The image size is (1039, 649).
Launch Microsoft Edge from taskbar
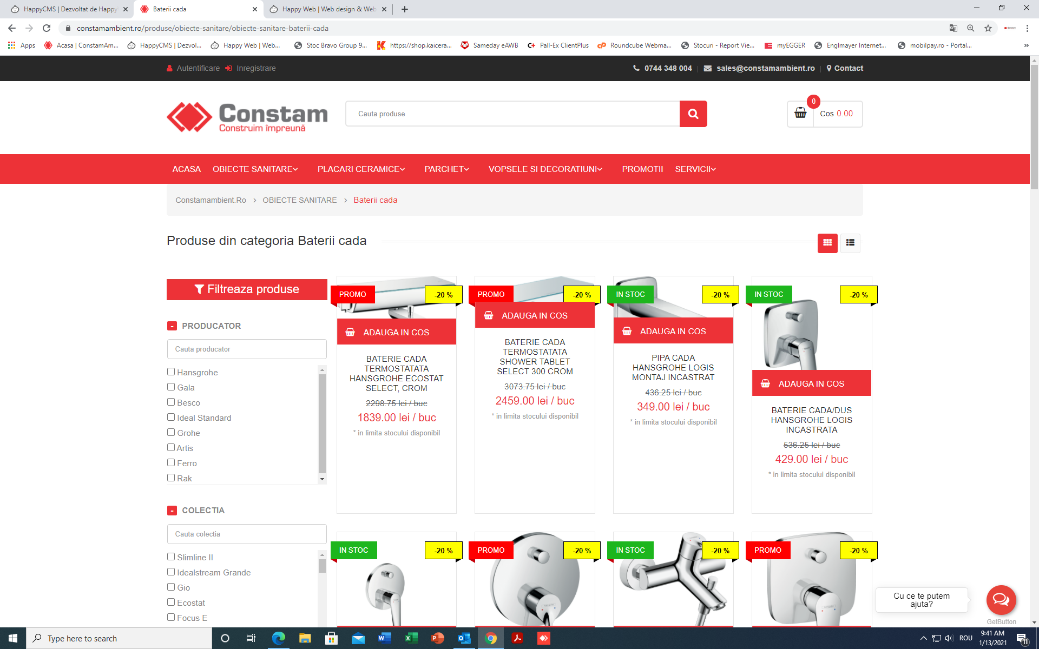pyautogui.click(x=279, y=638)
